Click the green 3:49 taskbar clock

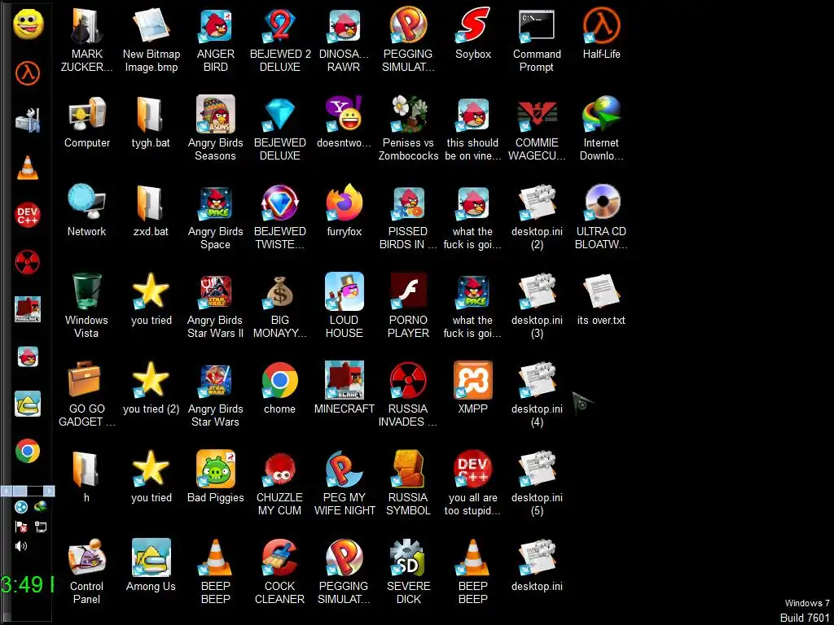coord(27,584)
